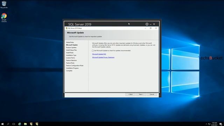
Task: Open the Google Chrome desktop shortcut
Action: (x=4, y=17)
